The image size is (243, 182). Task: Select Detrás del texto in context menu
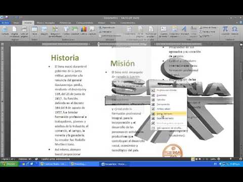169,114
